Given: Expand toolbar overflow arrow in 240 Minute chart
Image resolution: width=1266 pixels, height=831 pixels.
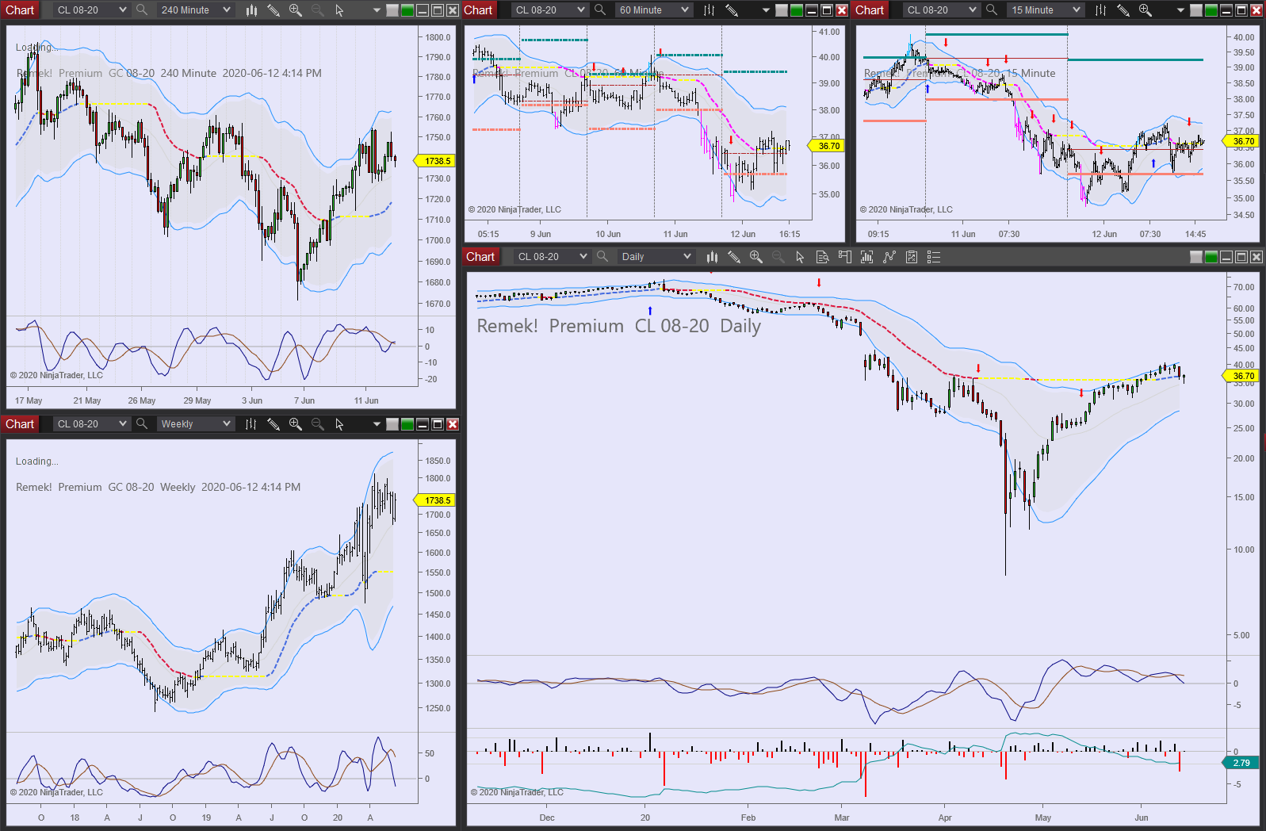Looking at the screenshot, I should click(377, 10).
